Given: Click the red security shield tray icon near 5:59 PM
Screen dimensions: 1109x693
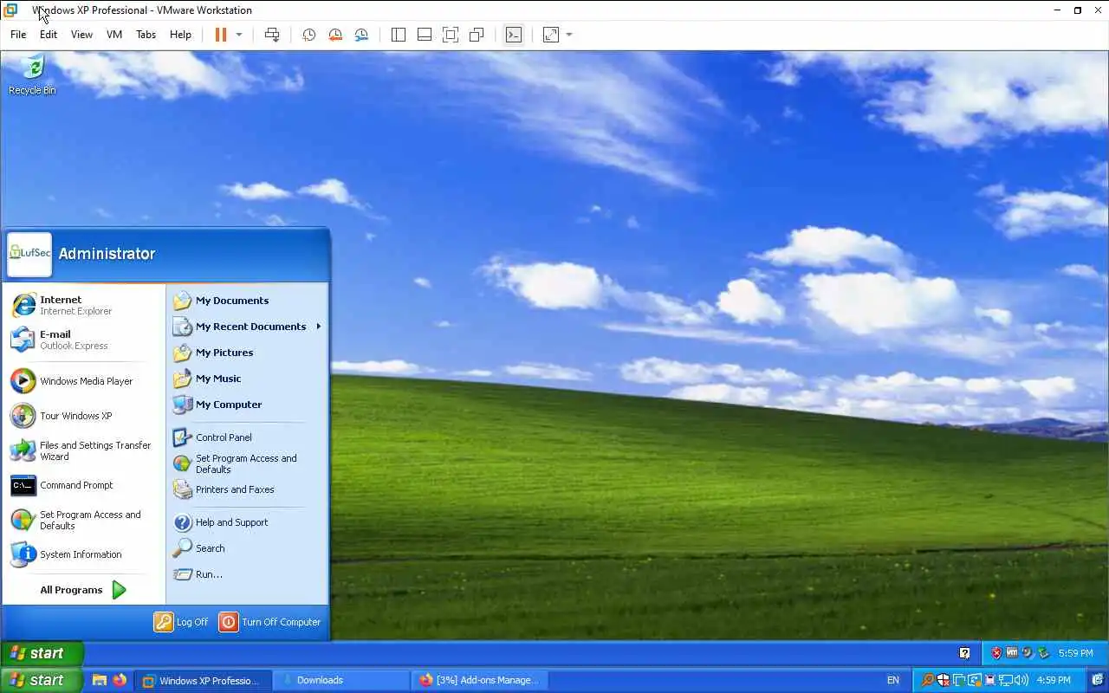Looking at the screenshot, I should [x=996, y=653].
